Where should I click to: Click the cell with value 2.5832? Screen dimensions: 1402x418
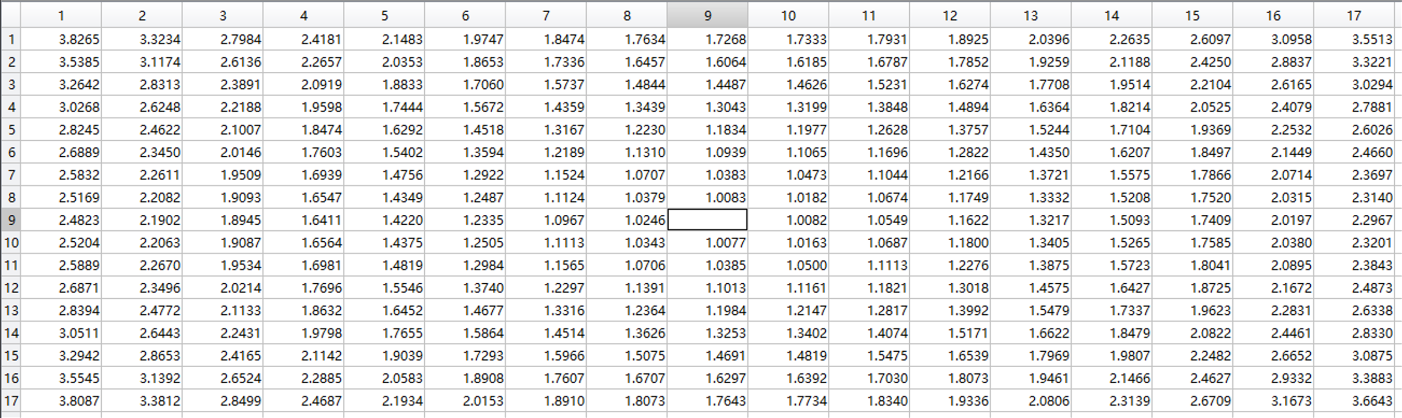pyautogui.click(x=61, y=175)
